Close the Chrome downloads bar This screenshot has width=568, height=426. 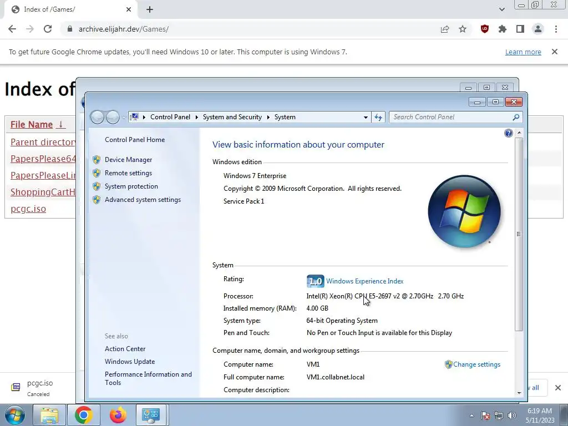(x=558, y=388)
